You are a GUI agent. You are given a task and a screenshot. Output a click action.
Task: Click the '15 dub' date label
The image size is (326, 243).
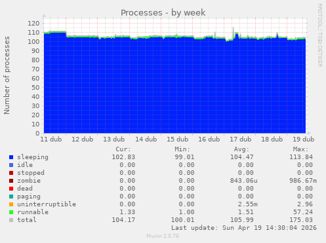coord(178,140)
